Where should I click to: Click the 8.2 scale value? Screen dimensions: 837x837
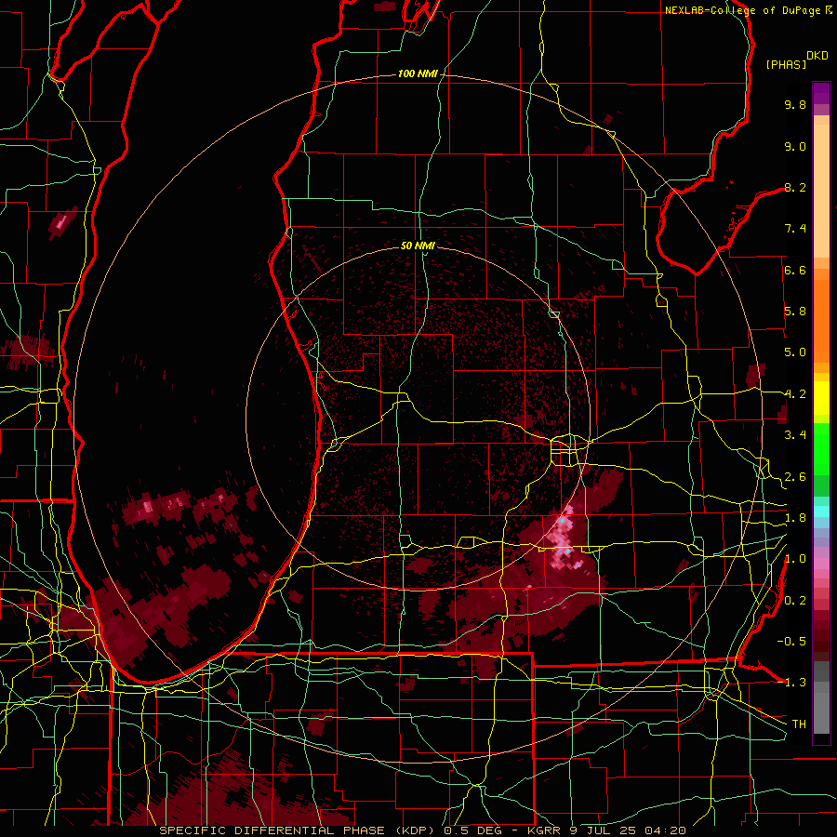click(795, 187)
